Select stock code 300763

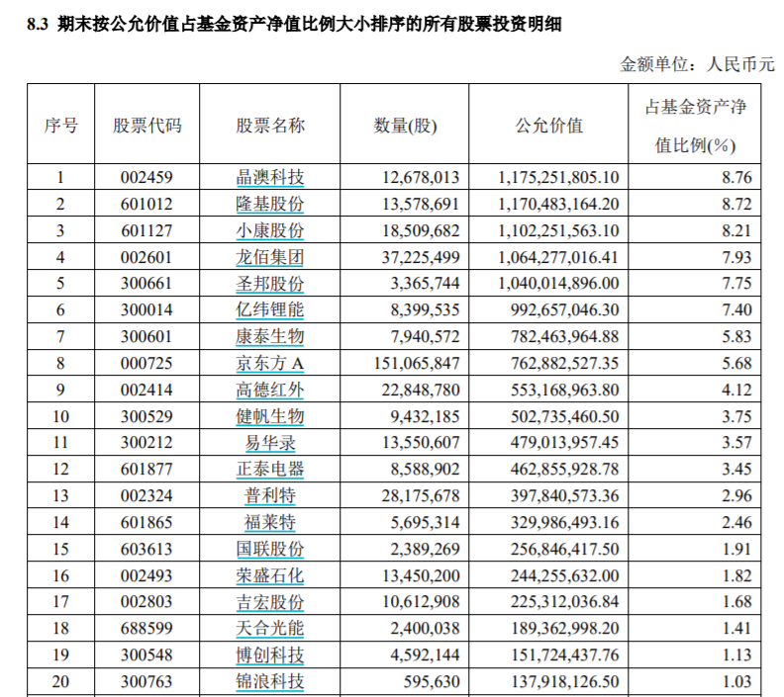[x=147, y=681]
